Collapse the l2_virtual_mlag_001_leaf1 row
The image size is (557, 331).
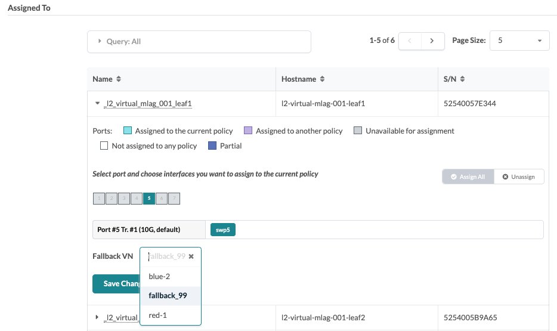[98, 103]
